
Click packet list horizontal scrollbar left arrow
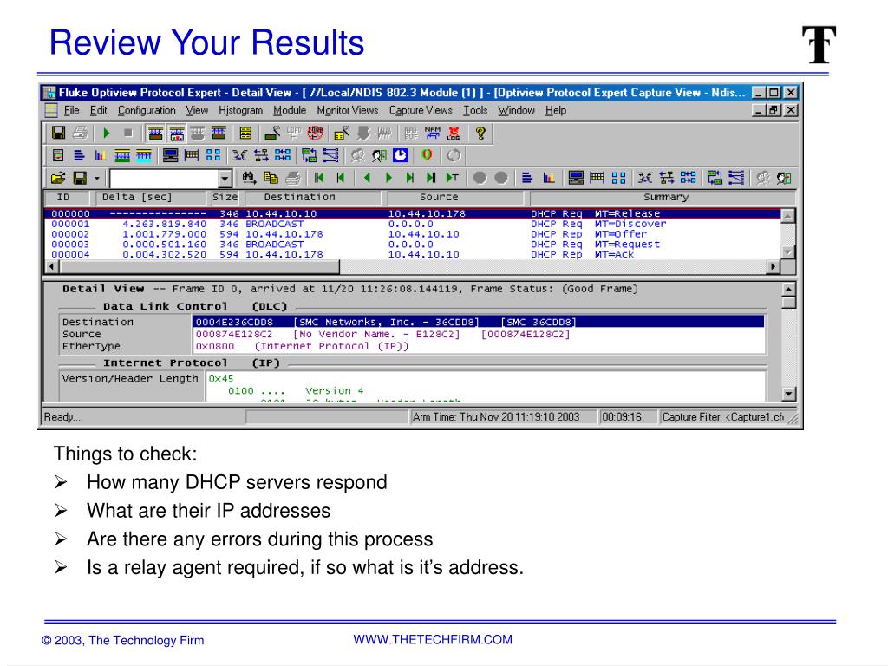pyautogui.click(x=52, y=266)
